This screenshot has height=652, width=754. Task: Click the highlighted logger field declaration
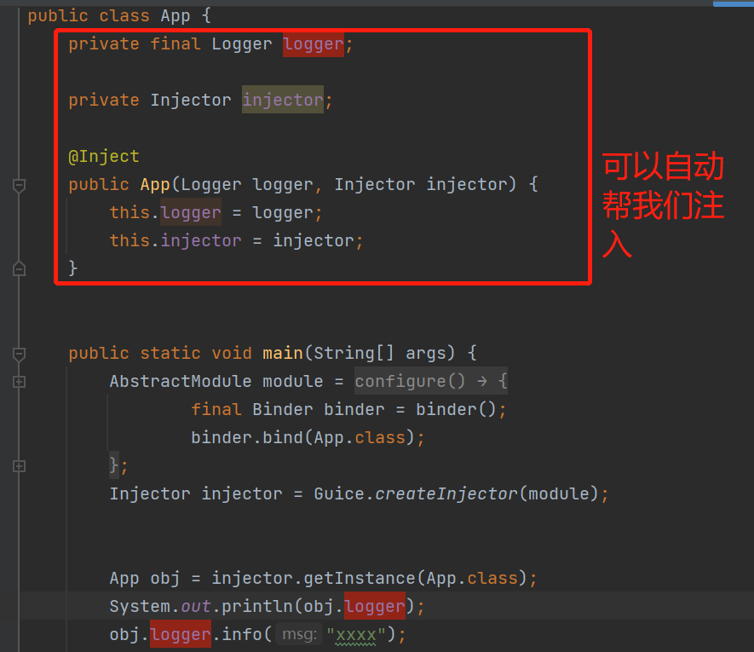[313, 43]
